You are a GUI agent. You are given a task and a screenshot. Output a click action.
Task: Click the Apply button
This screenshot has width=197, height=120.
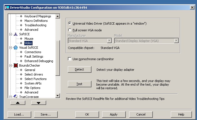coord(114,114)
